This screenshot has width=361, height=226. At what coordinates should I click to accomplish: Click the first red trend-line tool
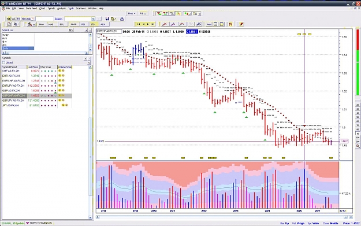[x=165, y=24]
